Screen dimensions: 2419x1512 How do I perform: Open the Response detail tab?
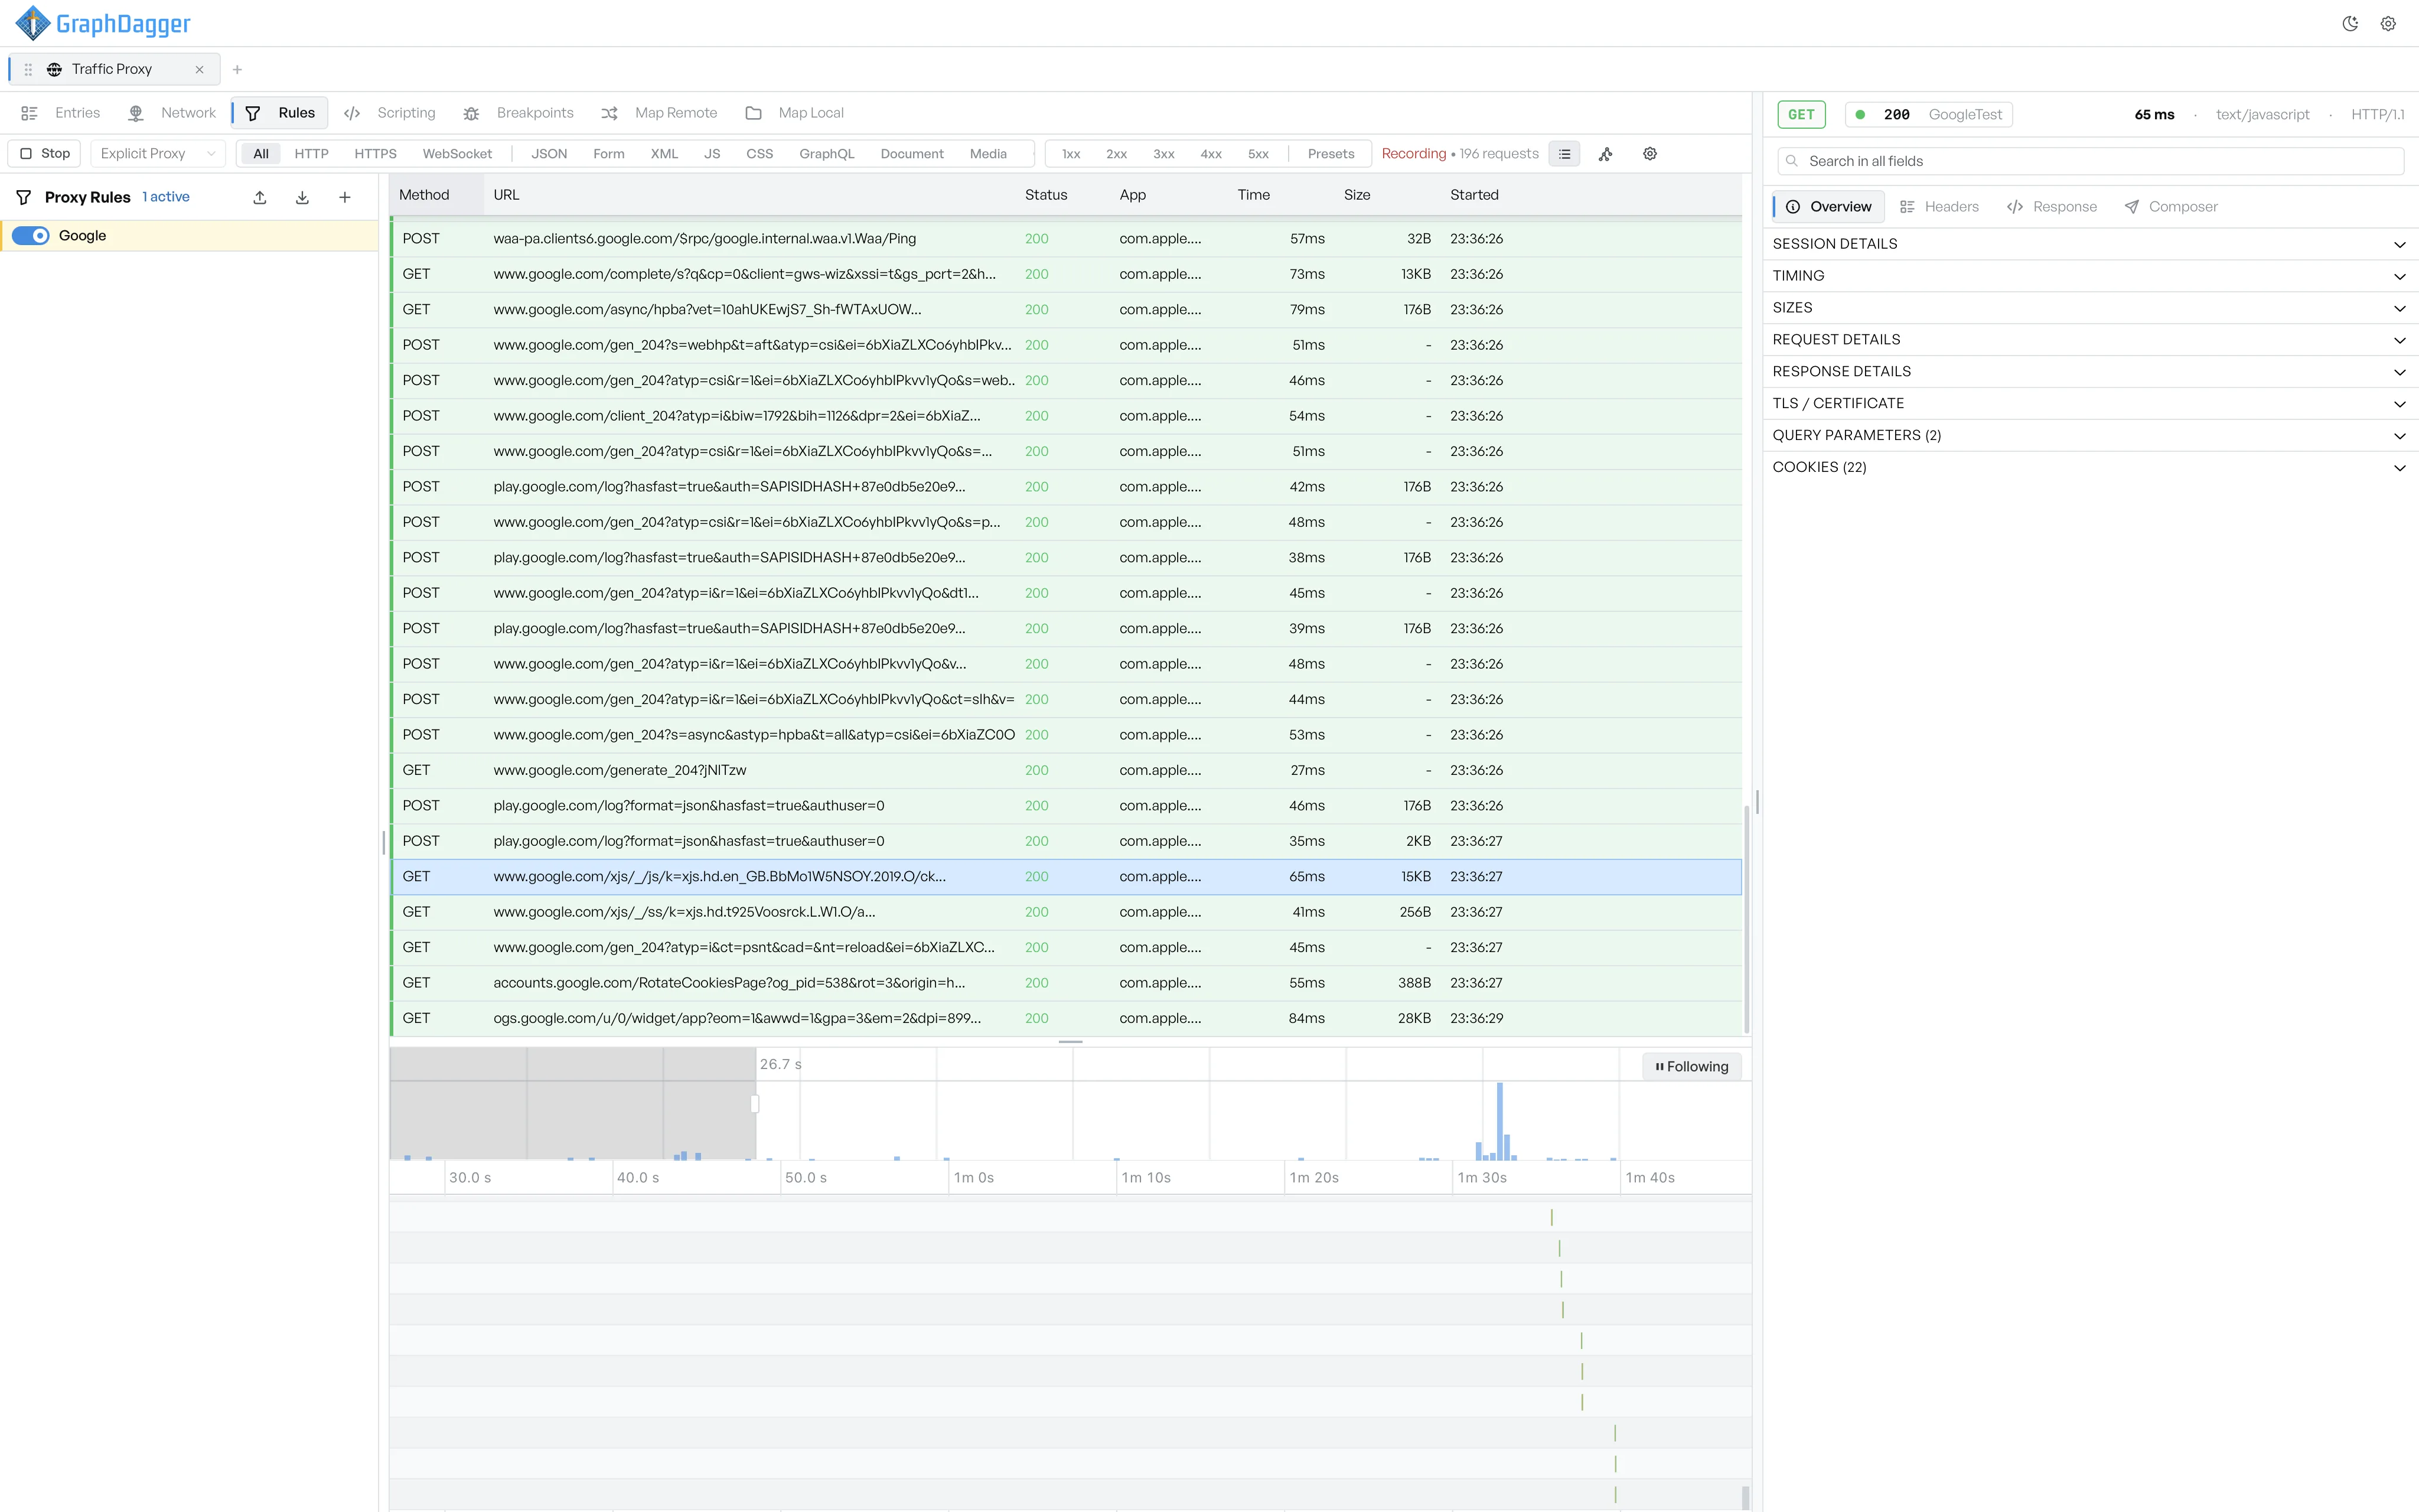tap(2052, 207)
